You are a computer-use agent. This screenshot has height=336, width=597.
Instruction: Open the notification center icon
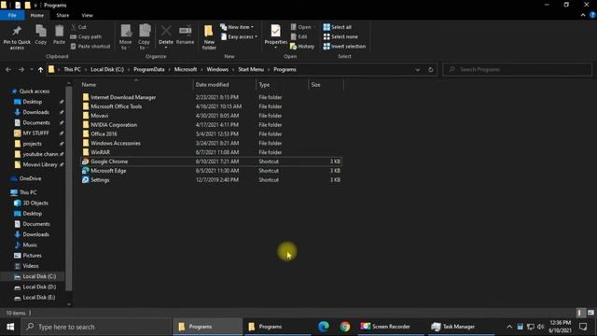coord(583,327)
